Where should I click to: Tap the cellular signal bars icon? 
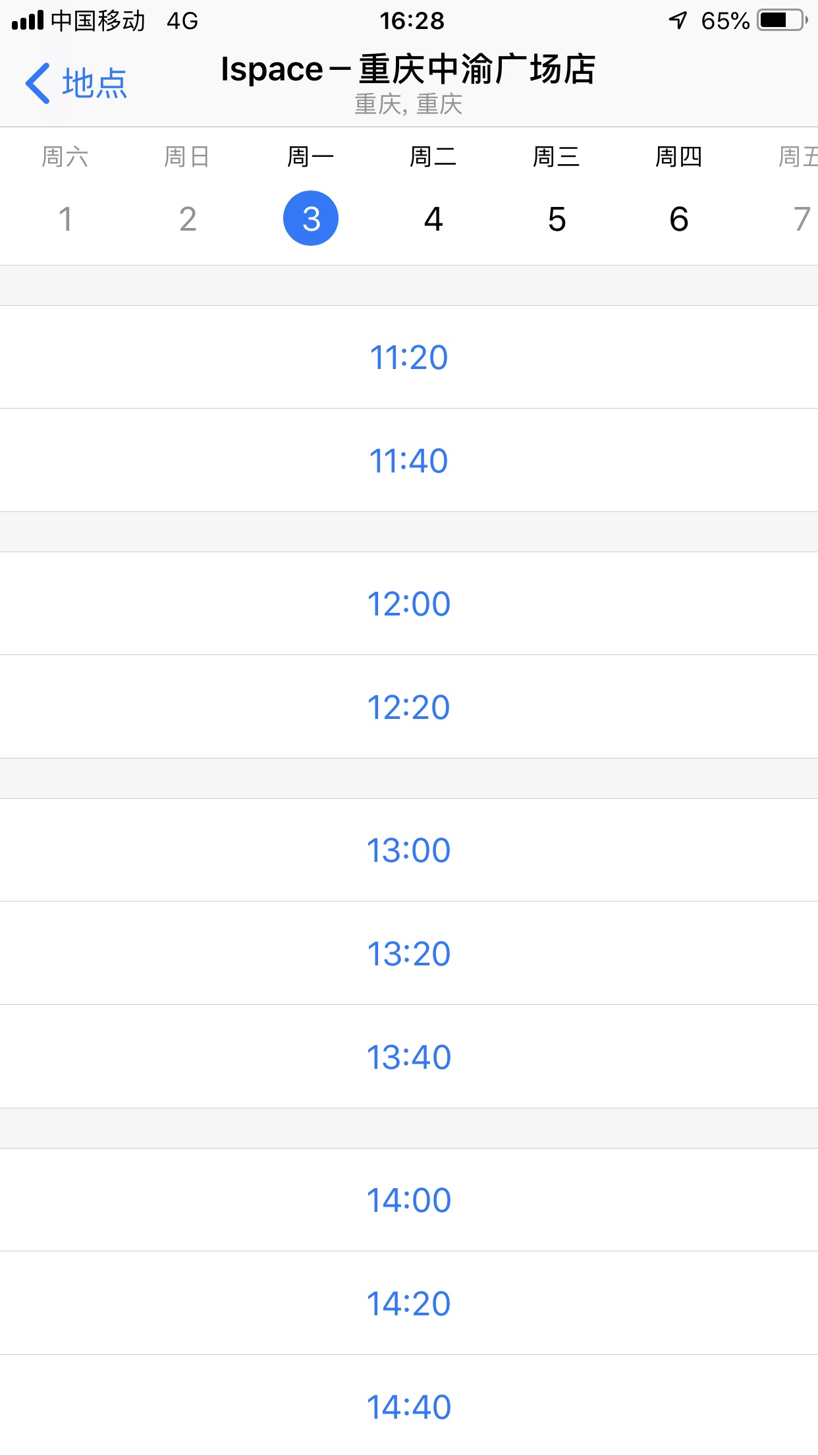pos(28,21)
